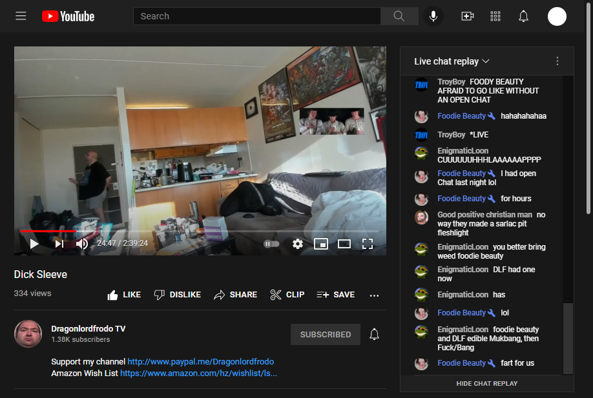Enable theater mode

pyautogui.click(x=344, y=244)
